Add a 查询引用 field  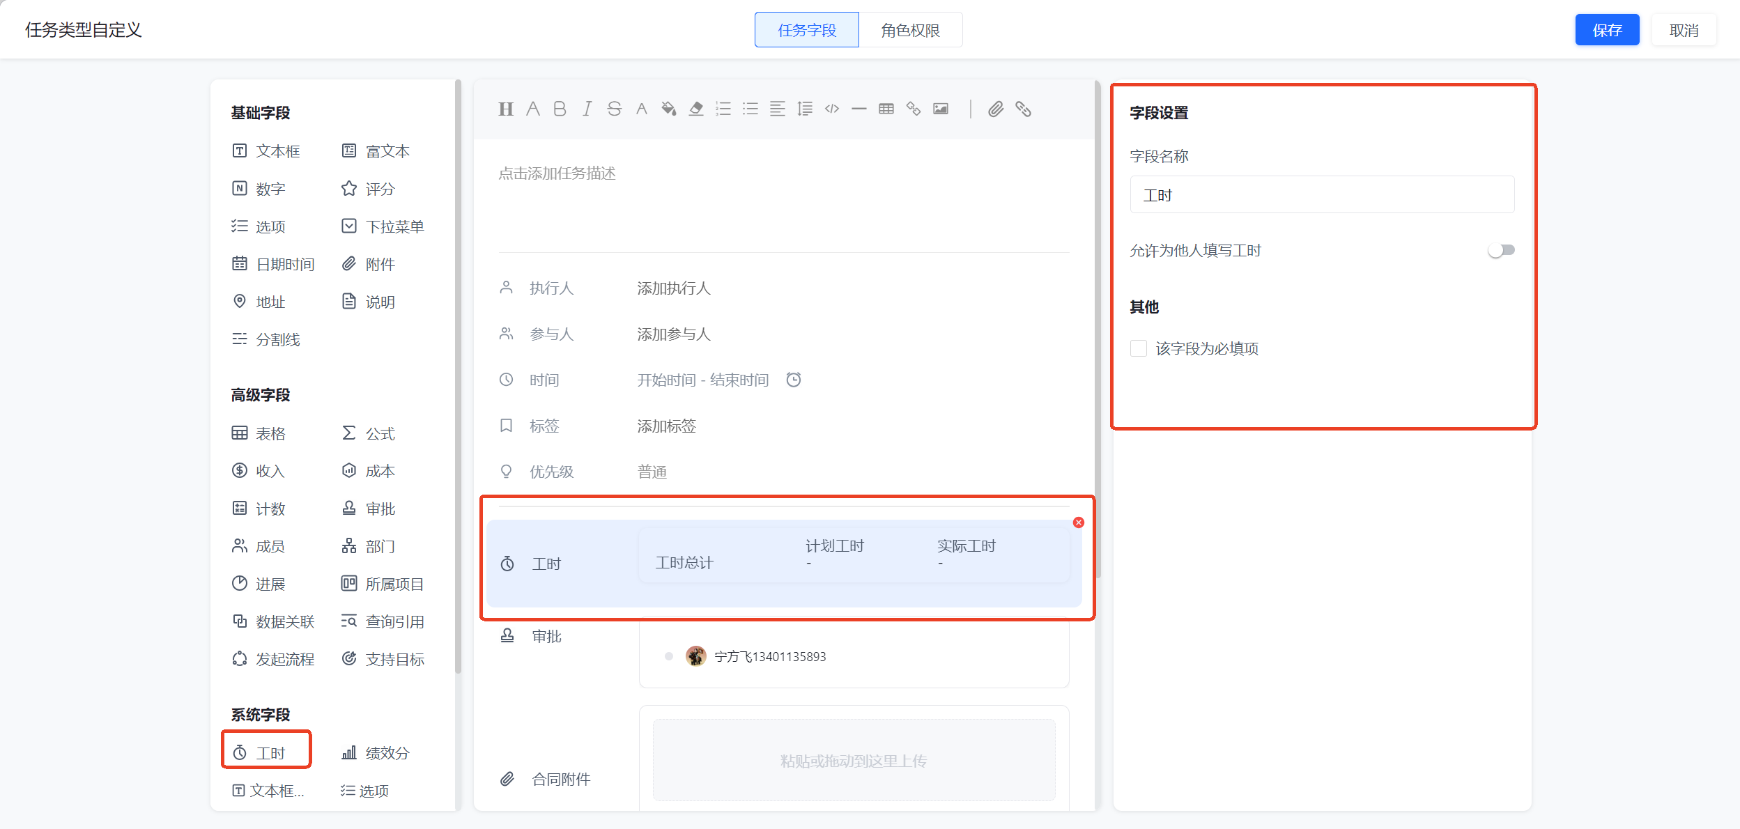(383, 621)
